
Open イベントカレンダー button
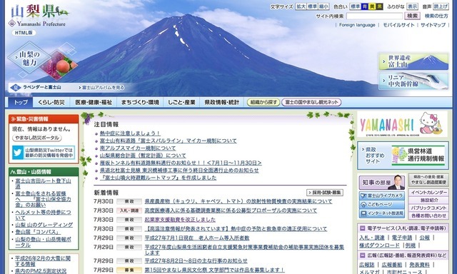coord(428,193)
